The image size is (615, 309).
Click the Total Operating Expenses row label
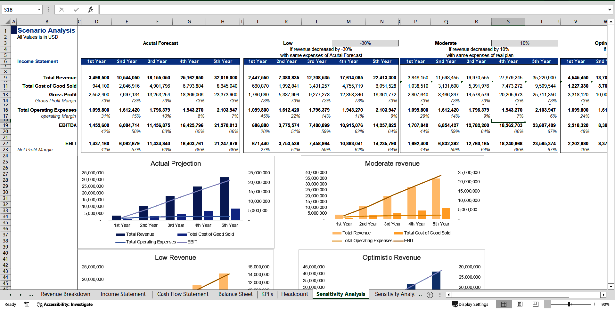tap(47, 110)
